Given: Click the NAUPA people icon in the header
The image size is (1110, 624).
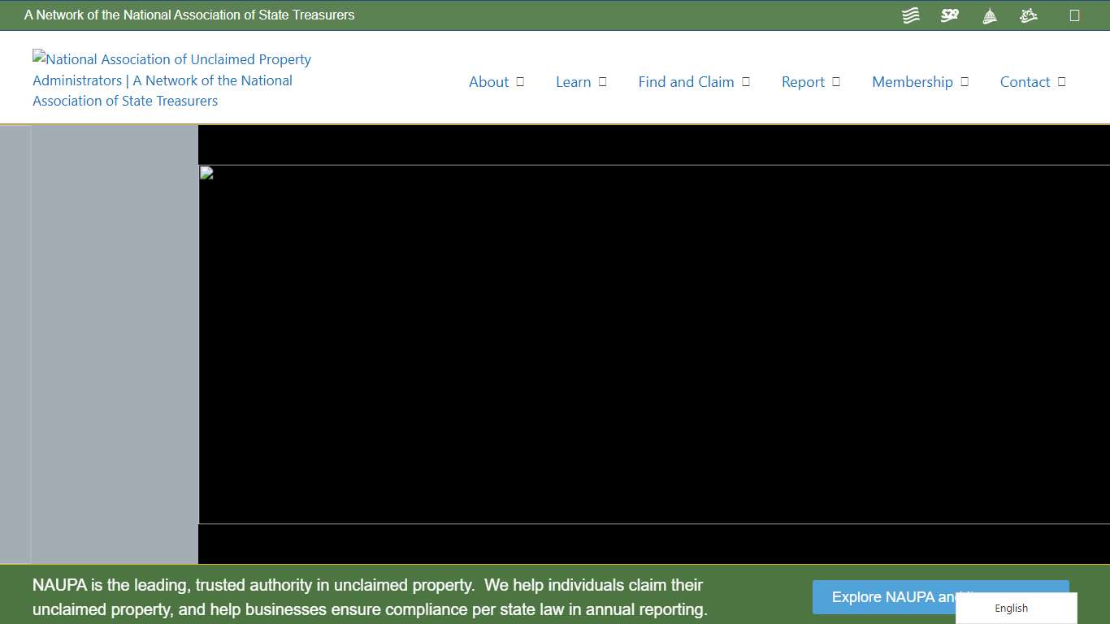Looking at the screenshot, I should [1028, 15].
